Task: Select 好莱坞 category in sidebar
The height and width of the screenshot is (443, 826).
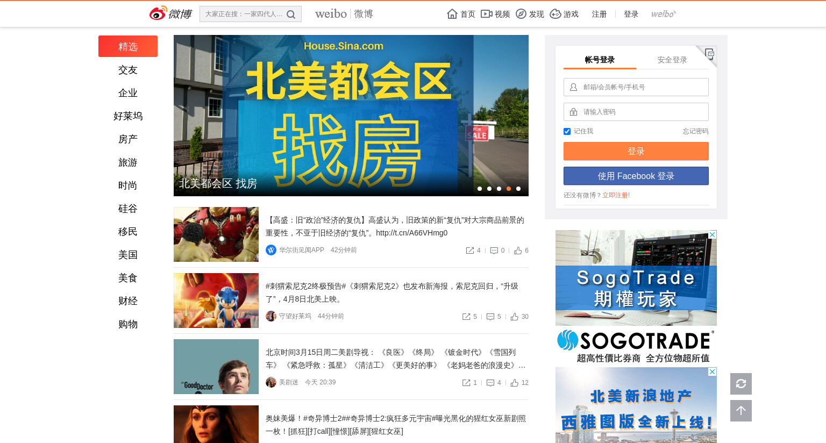Action: point(128,116)
